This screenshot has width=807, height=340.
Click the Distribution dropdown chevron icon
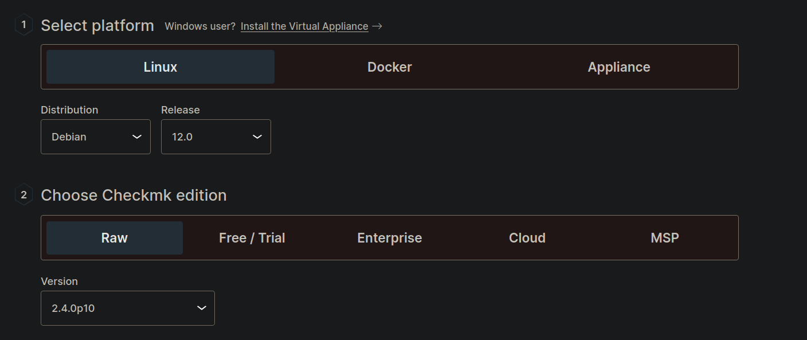click(x=137, y=136)
